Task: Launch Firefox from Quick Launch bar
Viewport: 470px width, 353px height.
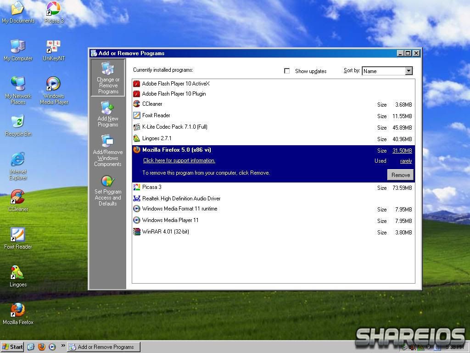Action: [42, 347]
